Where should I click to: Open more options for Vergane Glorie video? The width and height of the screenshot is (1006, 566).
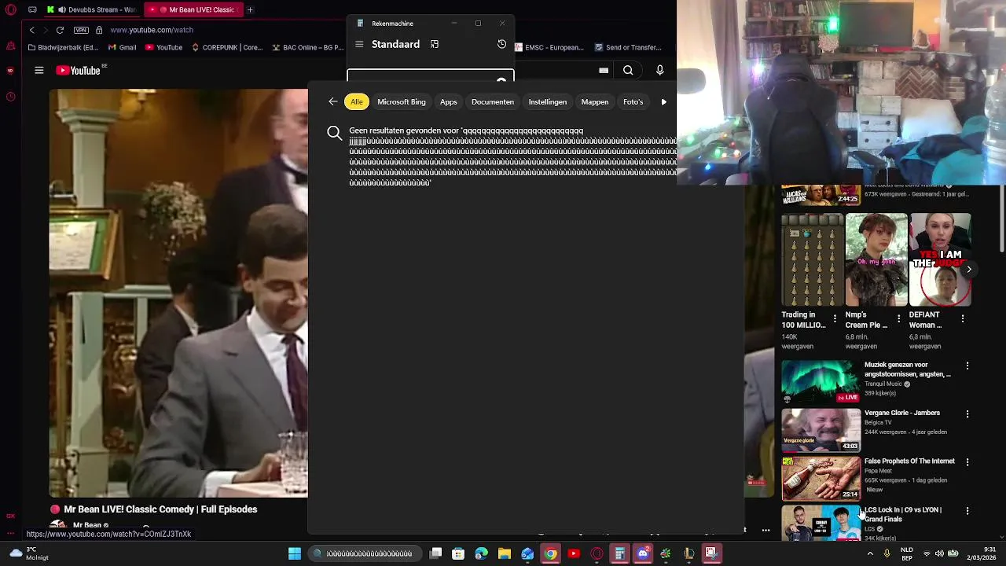coord(967,413)
